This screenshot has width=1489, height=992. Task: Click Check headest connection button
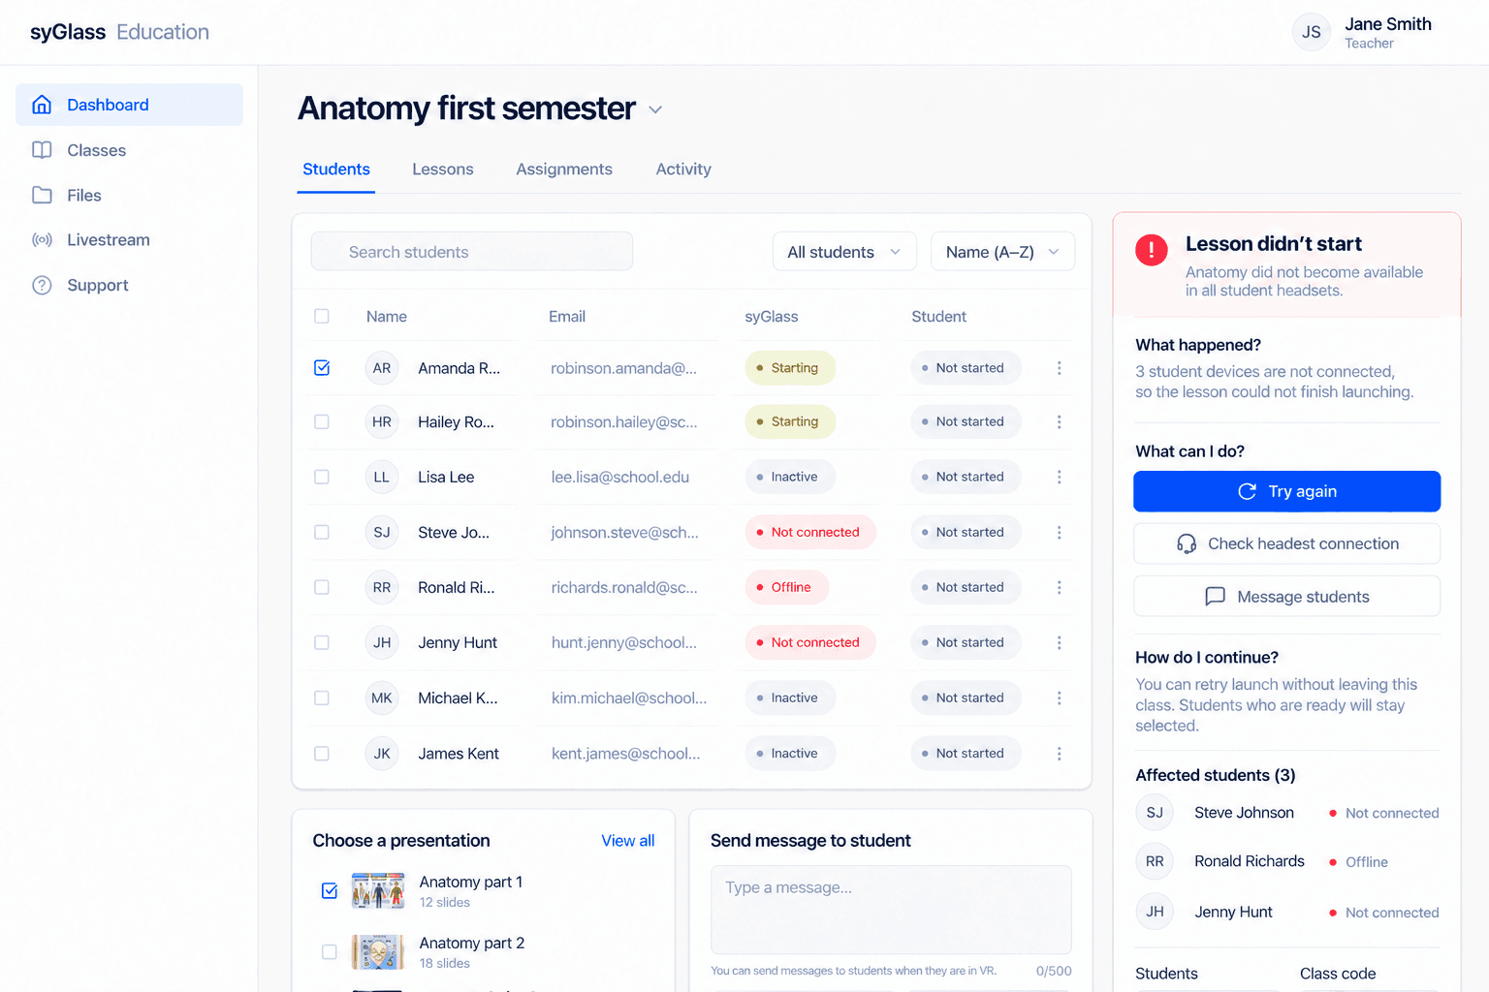[1286, 543]
